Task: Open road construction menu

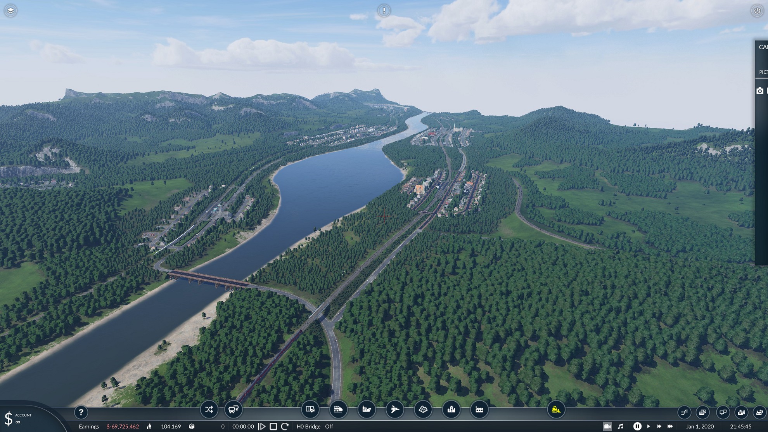Action: coord(310,409)
